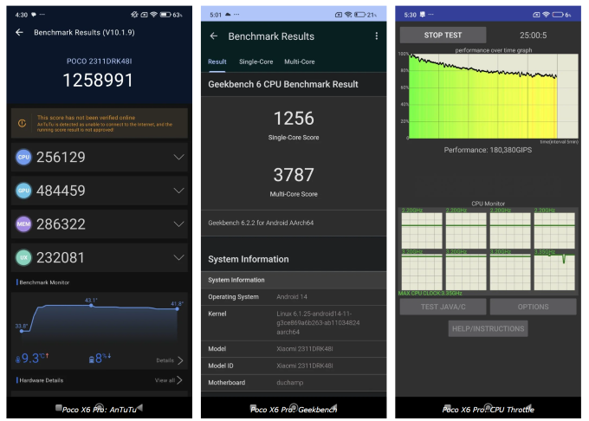This screenshot has width=589, height=421.
Task: Expand the GPU score 484459 row
Action: pyautogui.click(x=178, y=191)
